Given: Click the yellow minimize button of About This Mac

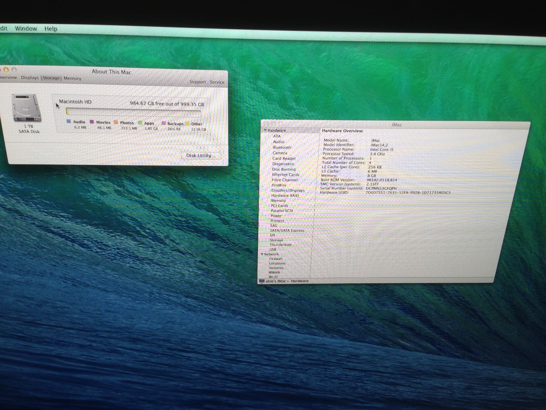Looking at the screenshot, I should pyautogui.click(x=6, y=70).
